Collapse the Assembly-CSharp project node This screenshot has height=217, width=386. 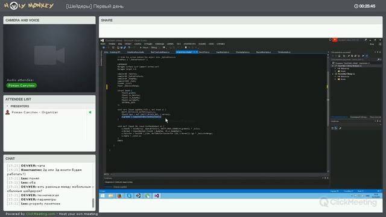tap(333, 74)
